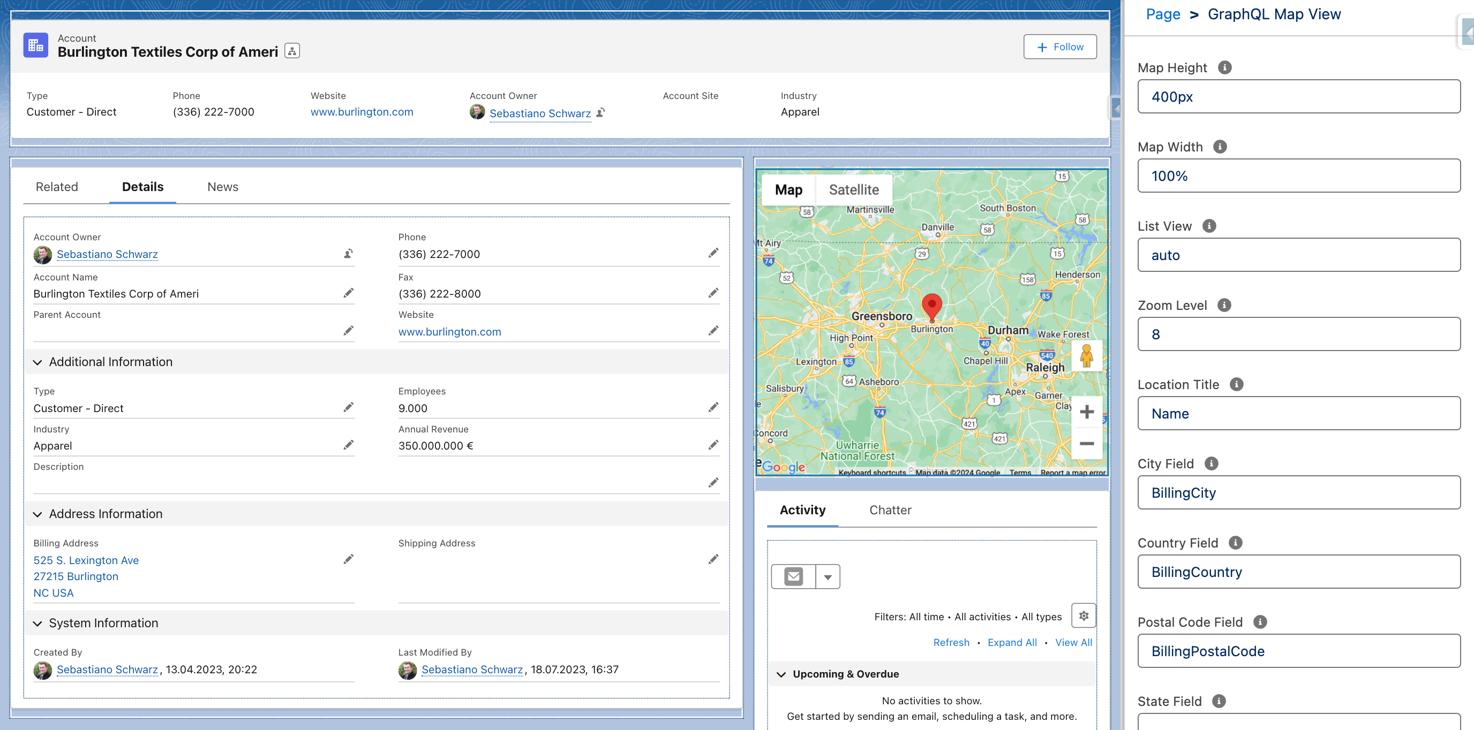Edit Shipping Address pencil icon
Image resolution: width=1474 pixels, height=730 pixels.
click(713, 559)
